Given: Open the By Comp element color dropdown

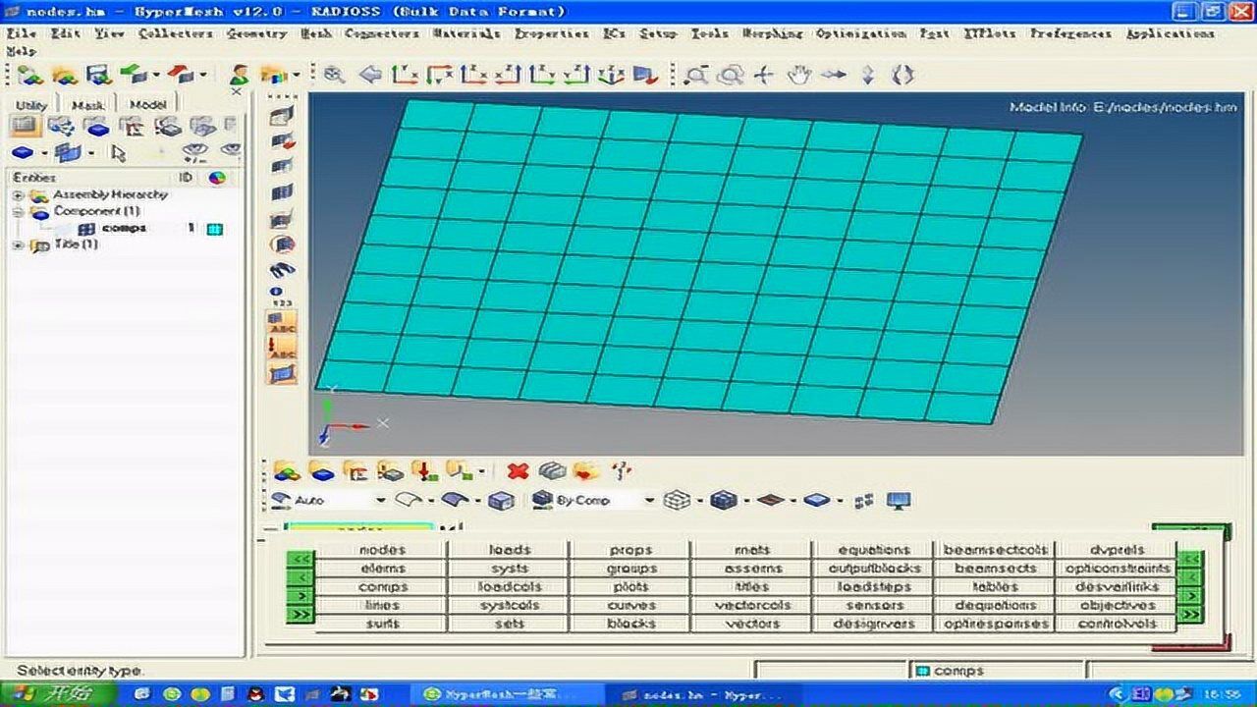Looking at the screenshot, I should [648, 501].
